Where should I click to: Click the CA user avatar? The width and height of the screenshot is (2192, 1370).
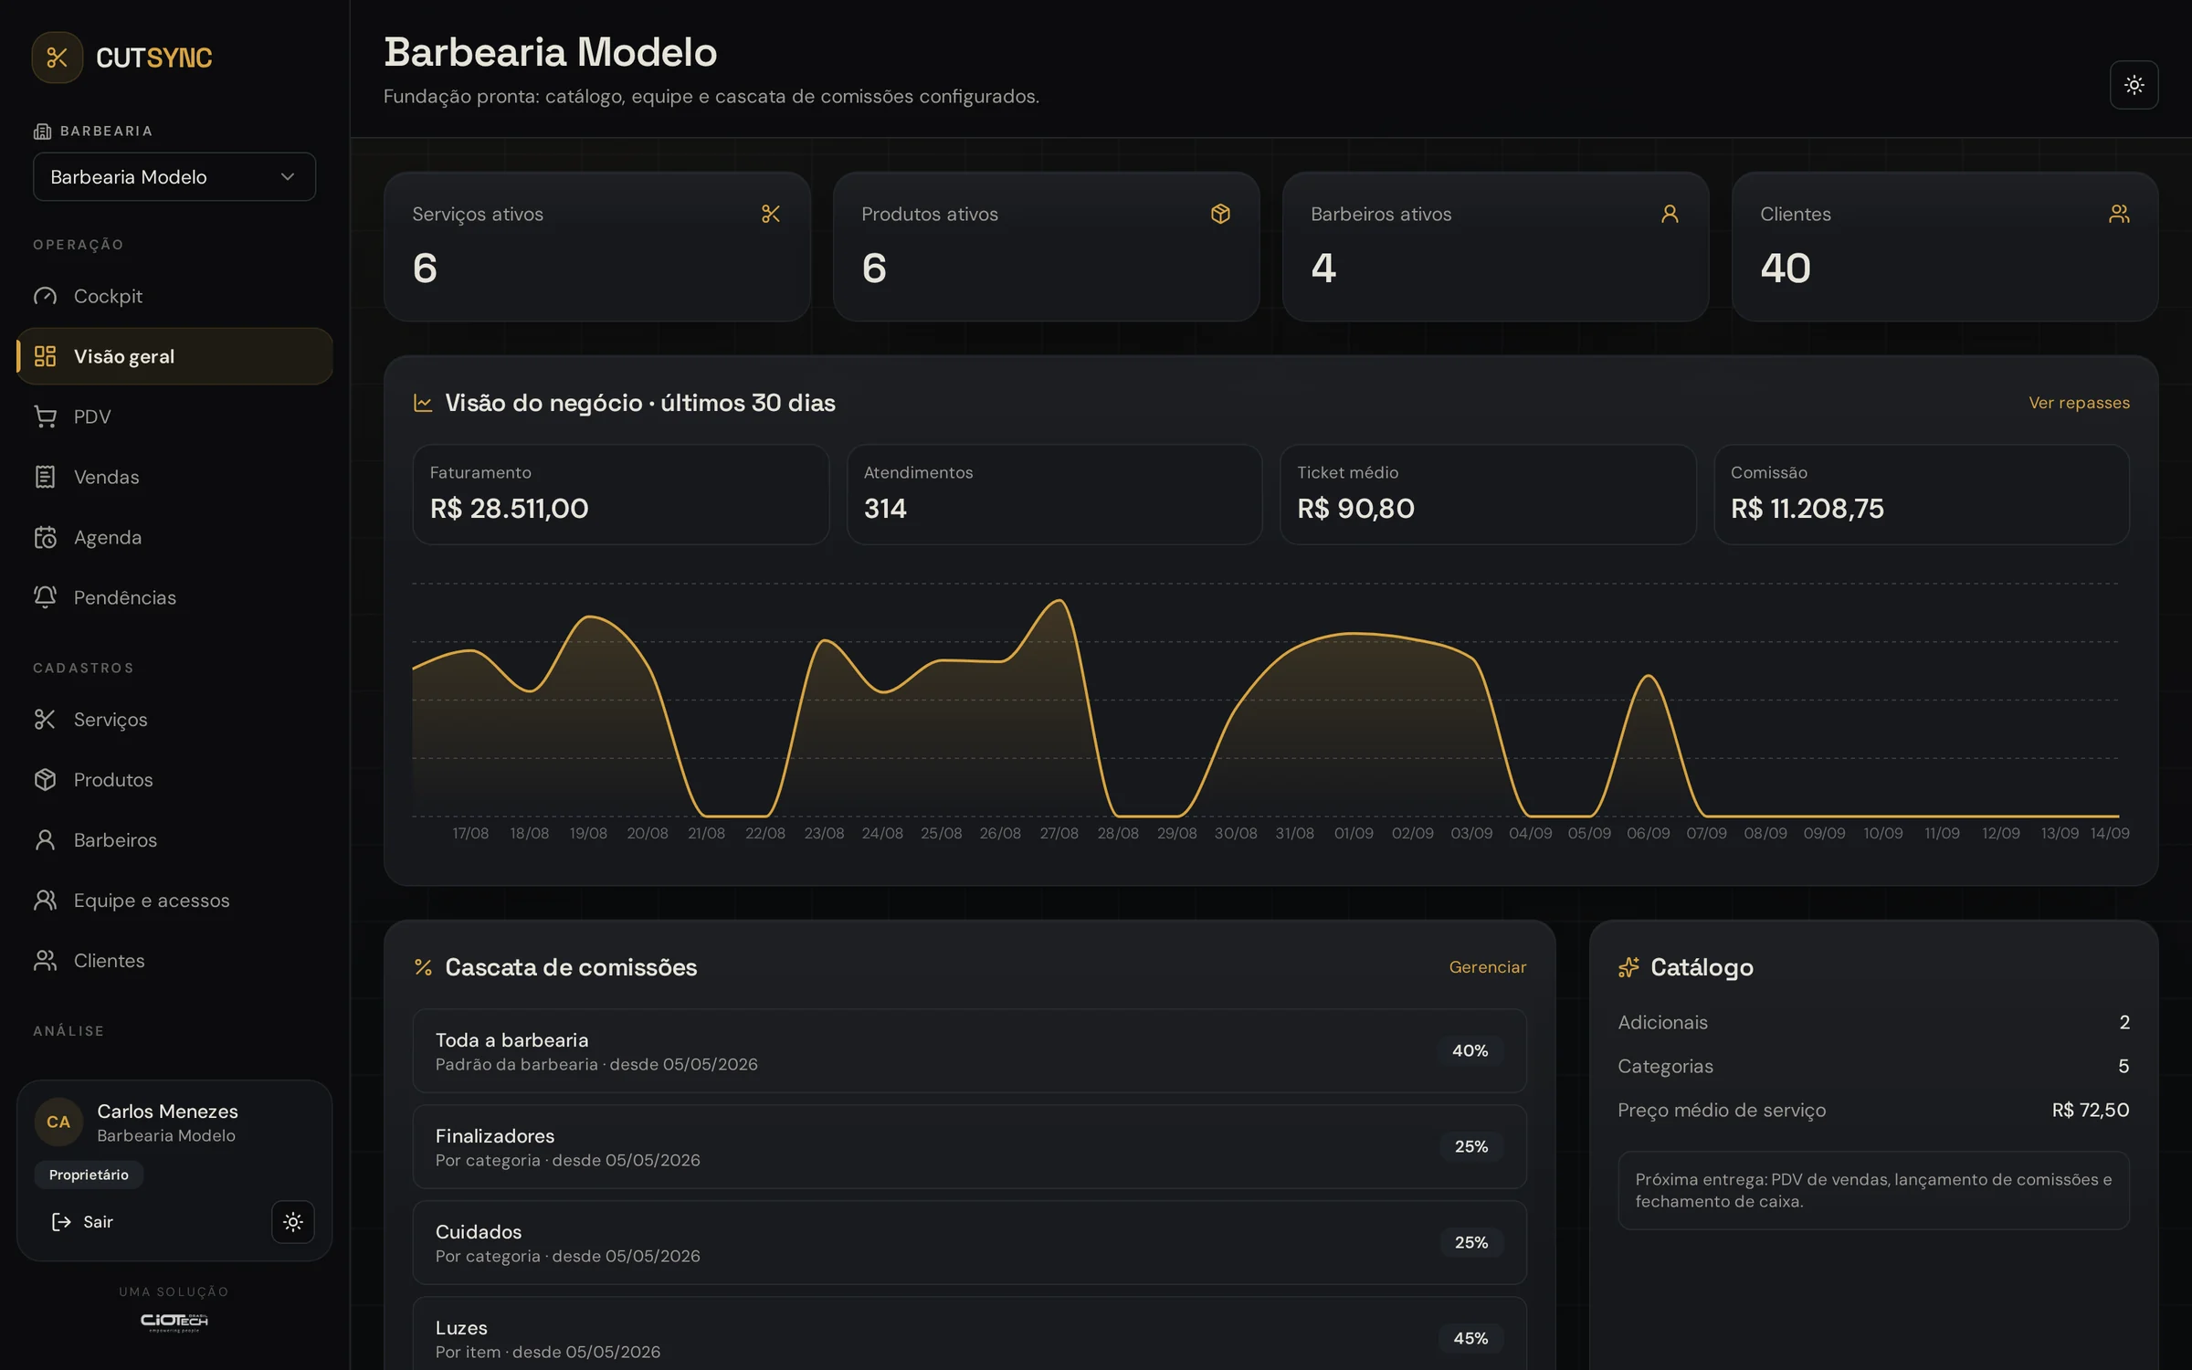(58, 1122)
